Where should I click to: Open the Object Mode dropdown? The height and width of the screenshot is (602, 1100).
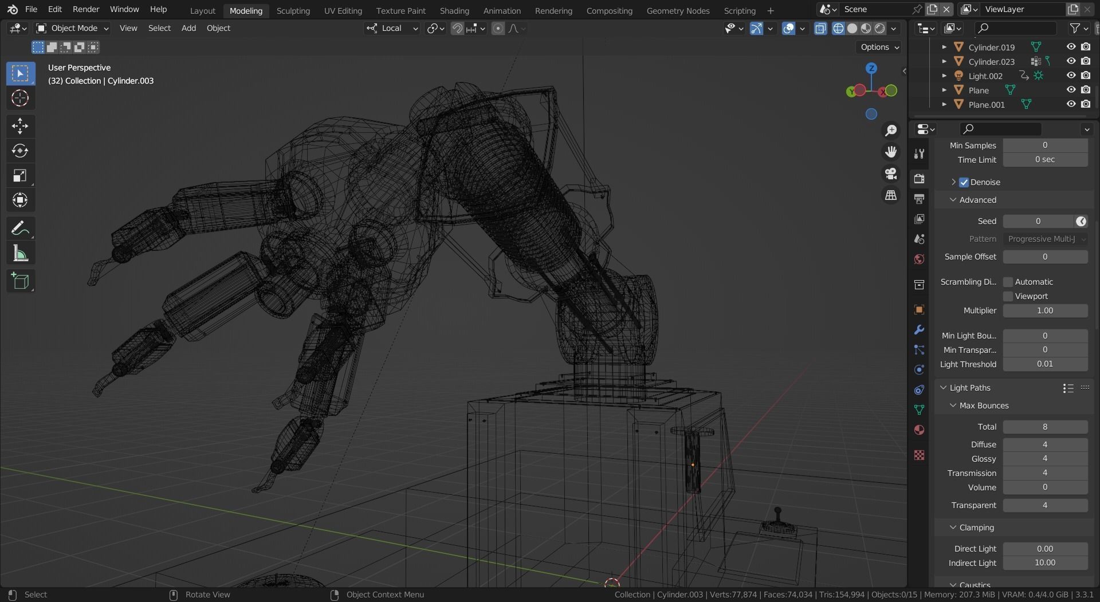tap(72, 28)
